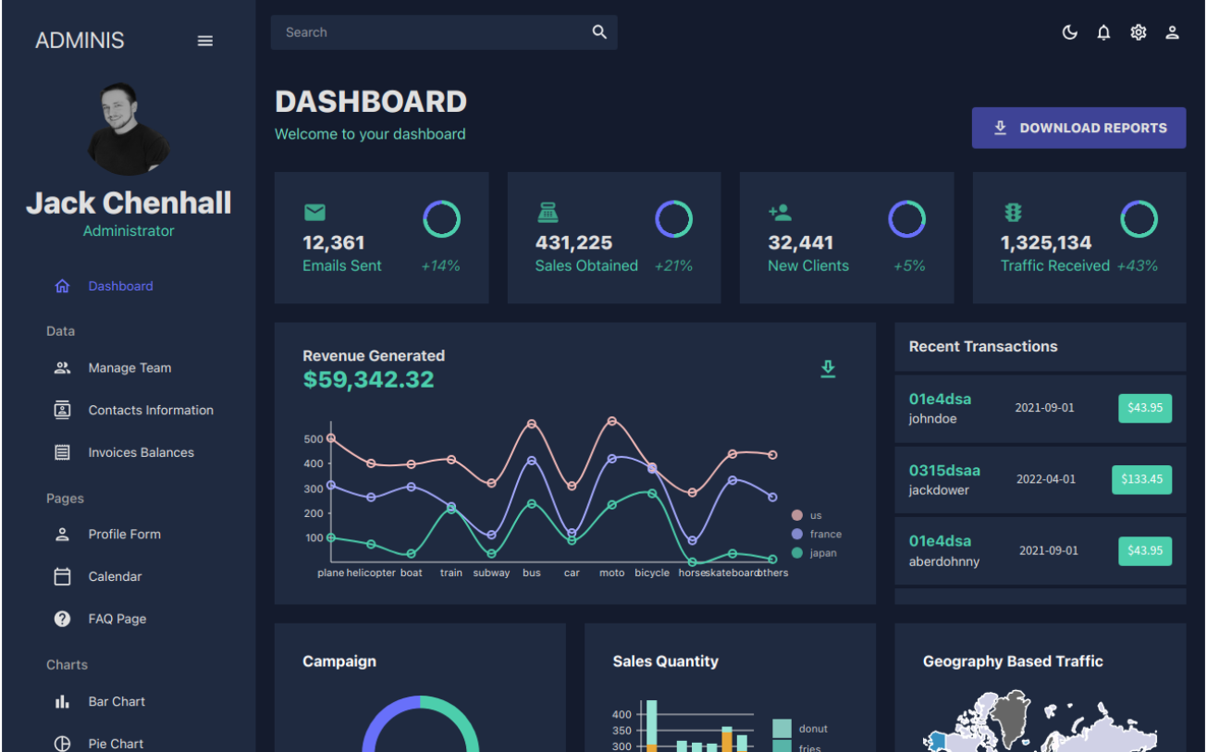Click the ADMINIS title text
1207x752 pixels.
point(80,41)
